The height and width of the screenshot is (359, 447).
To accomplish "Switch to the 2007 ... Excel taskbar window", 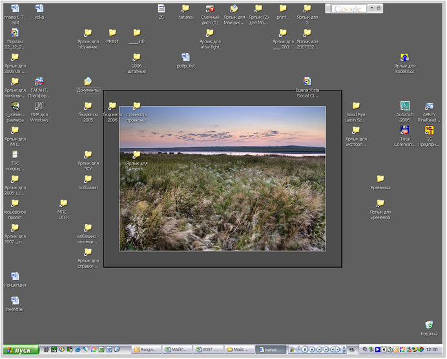I will coord(209,350).
